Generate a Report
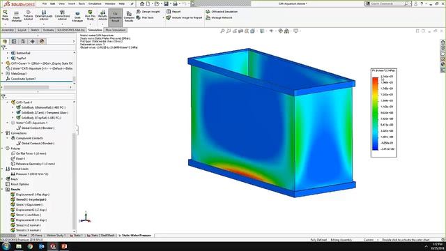 (174, 12)
